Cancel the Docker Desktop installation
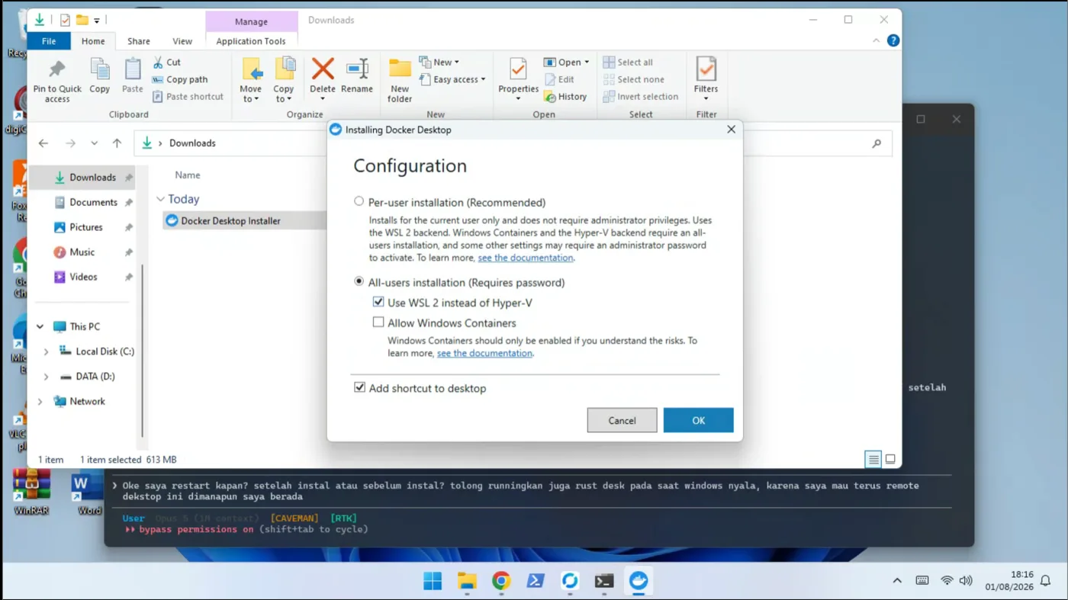1068x600 pixels. pos(622,420)
